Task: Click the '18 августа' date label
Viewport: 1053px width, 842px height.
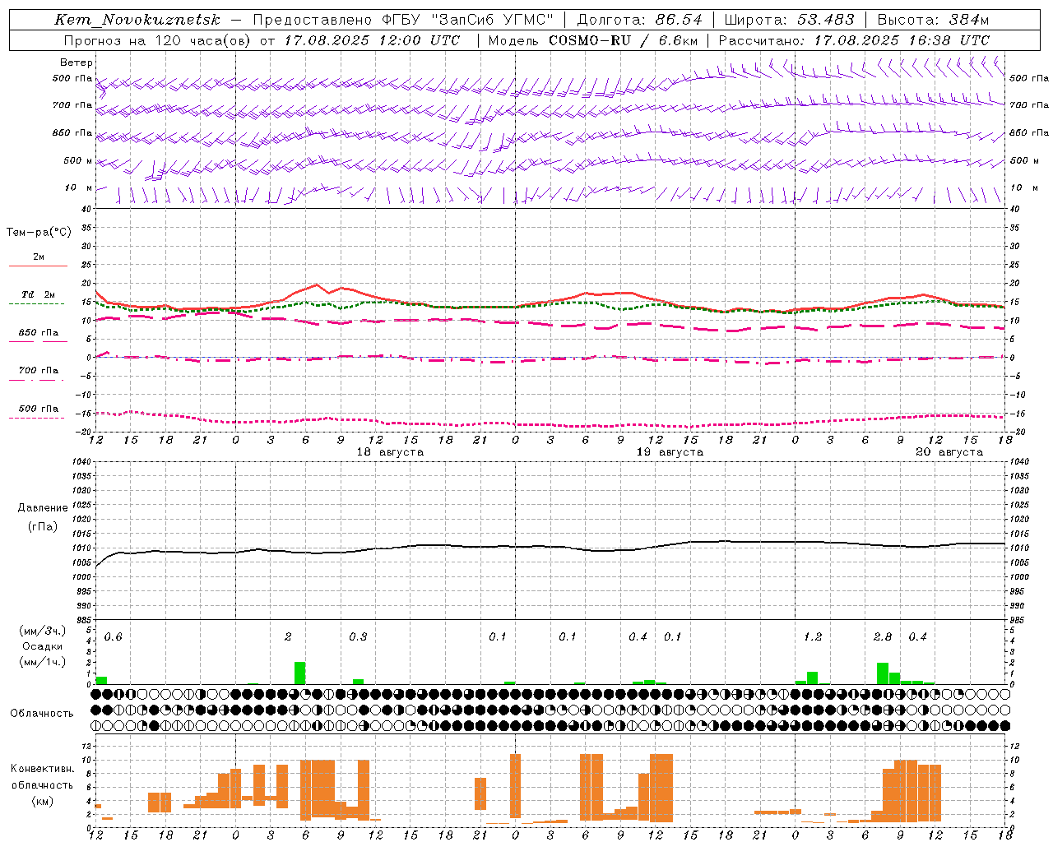Action: tap(390, 452)
